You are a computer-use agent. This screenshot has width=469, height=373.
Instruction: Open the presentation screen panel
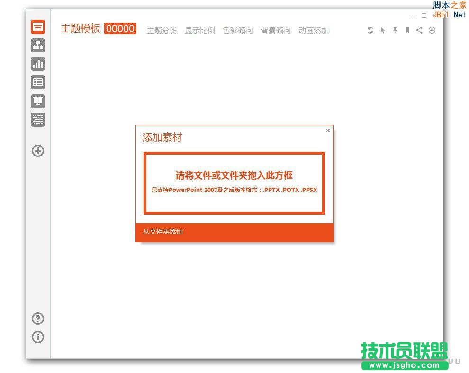tap(38, 101)
